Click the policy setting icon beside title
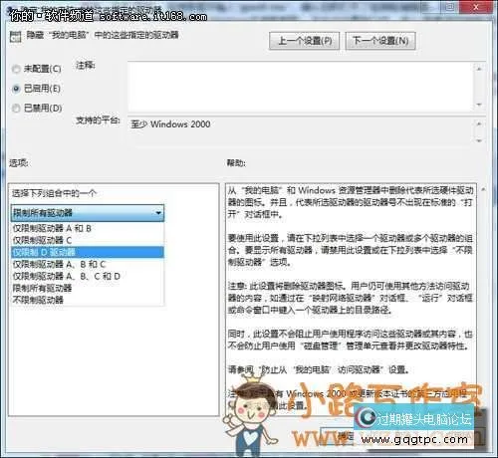 click(15, 36)
